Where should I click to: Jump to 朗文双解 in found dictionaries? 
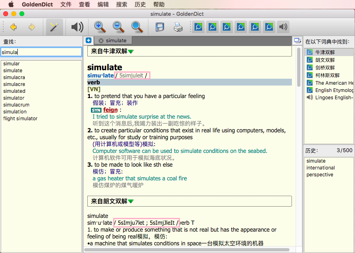pyautogui.click(x=325, y=60)
